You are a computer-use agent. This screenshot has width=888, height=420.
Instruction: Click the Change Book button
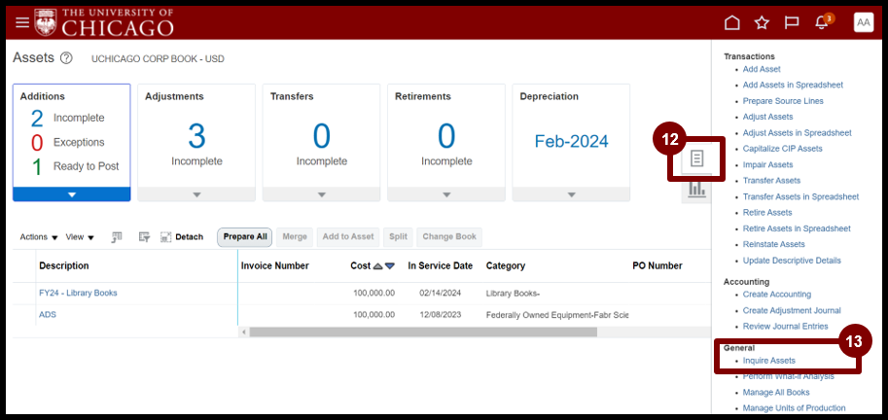pos(449,237)
